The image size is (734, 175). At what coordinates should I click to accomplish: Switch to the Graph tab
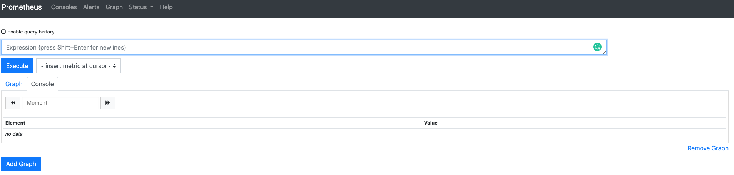(14, 84)
